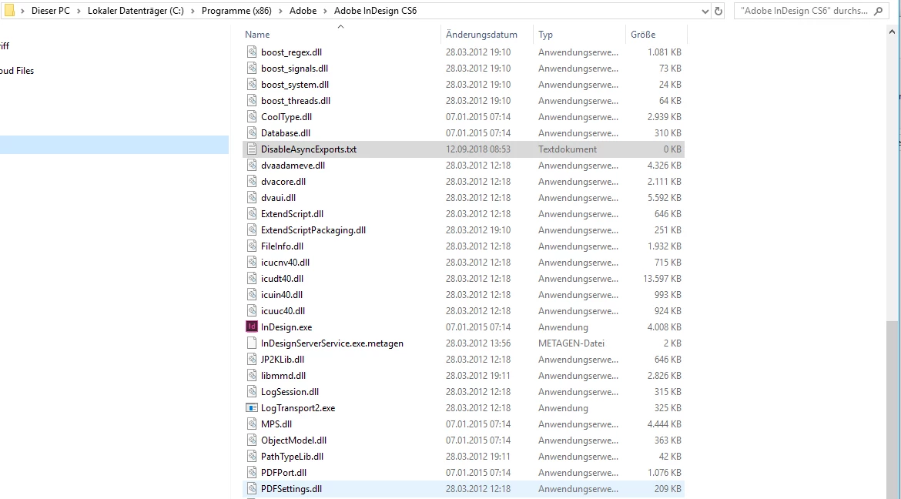This screenshot has height=499, width=901.
Task: Click the Adobe InDesign CS6 breadcrumb
Action: pos(375,11)
